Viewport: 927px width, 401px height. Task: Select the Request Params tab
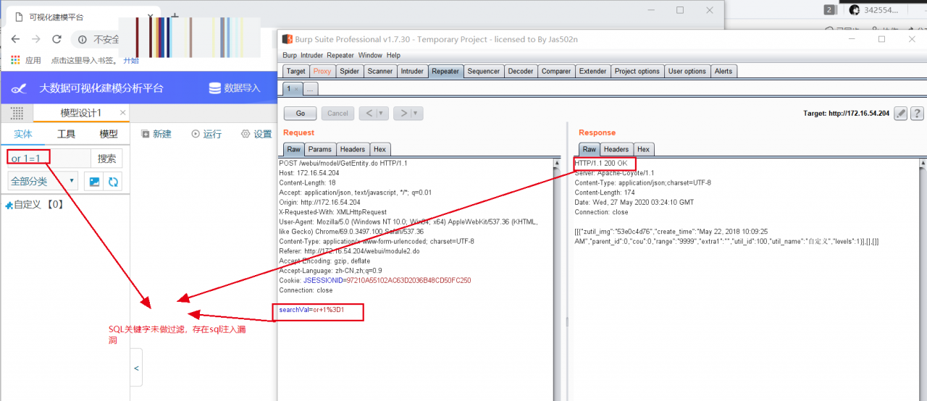pyautogui.click(x=319, y=149)
